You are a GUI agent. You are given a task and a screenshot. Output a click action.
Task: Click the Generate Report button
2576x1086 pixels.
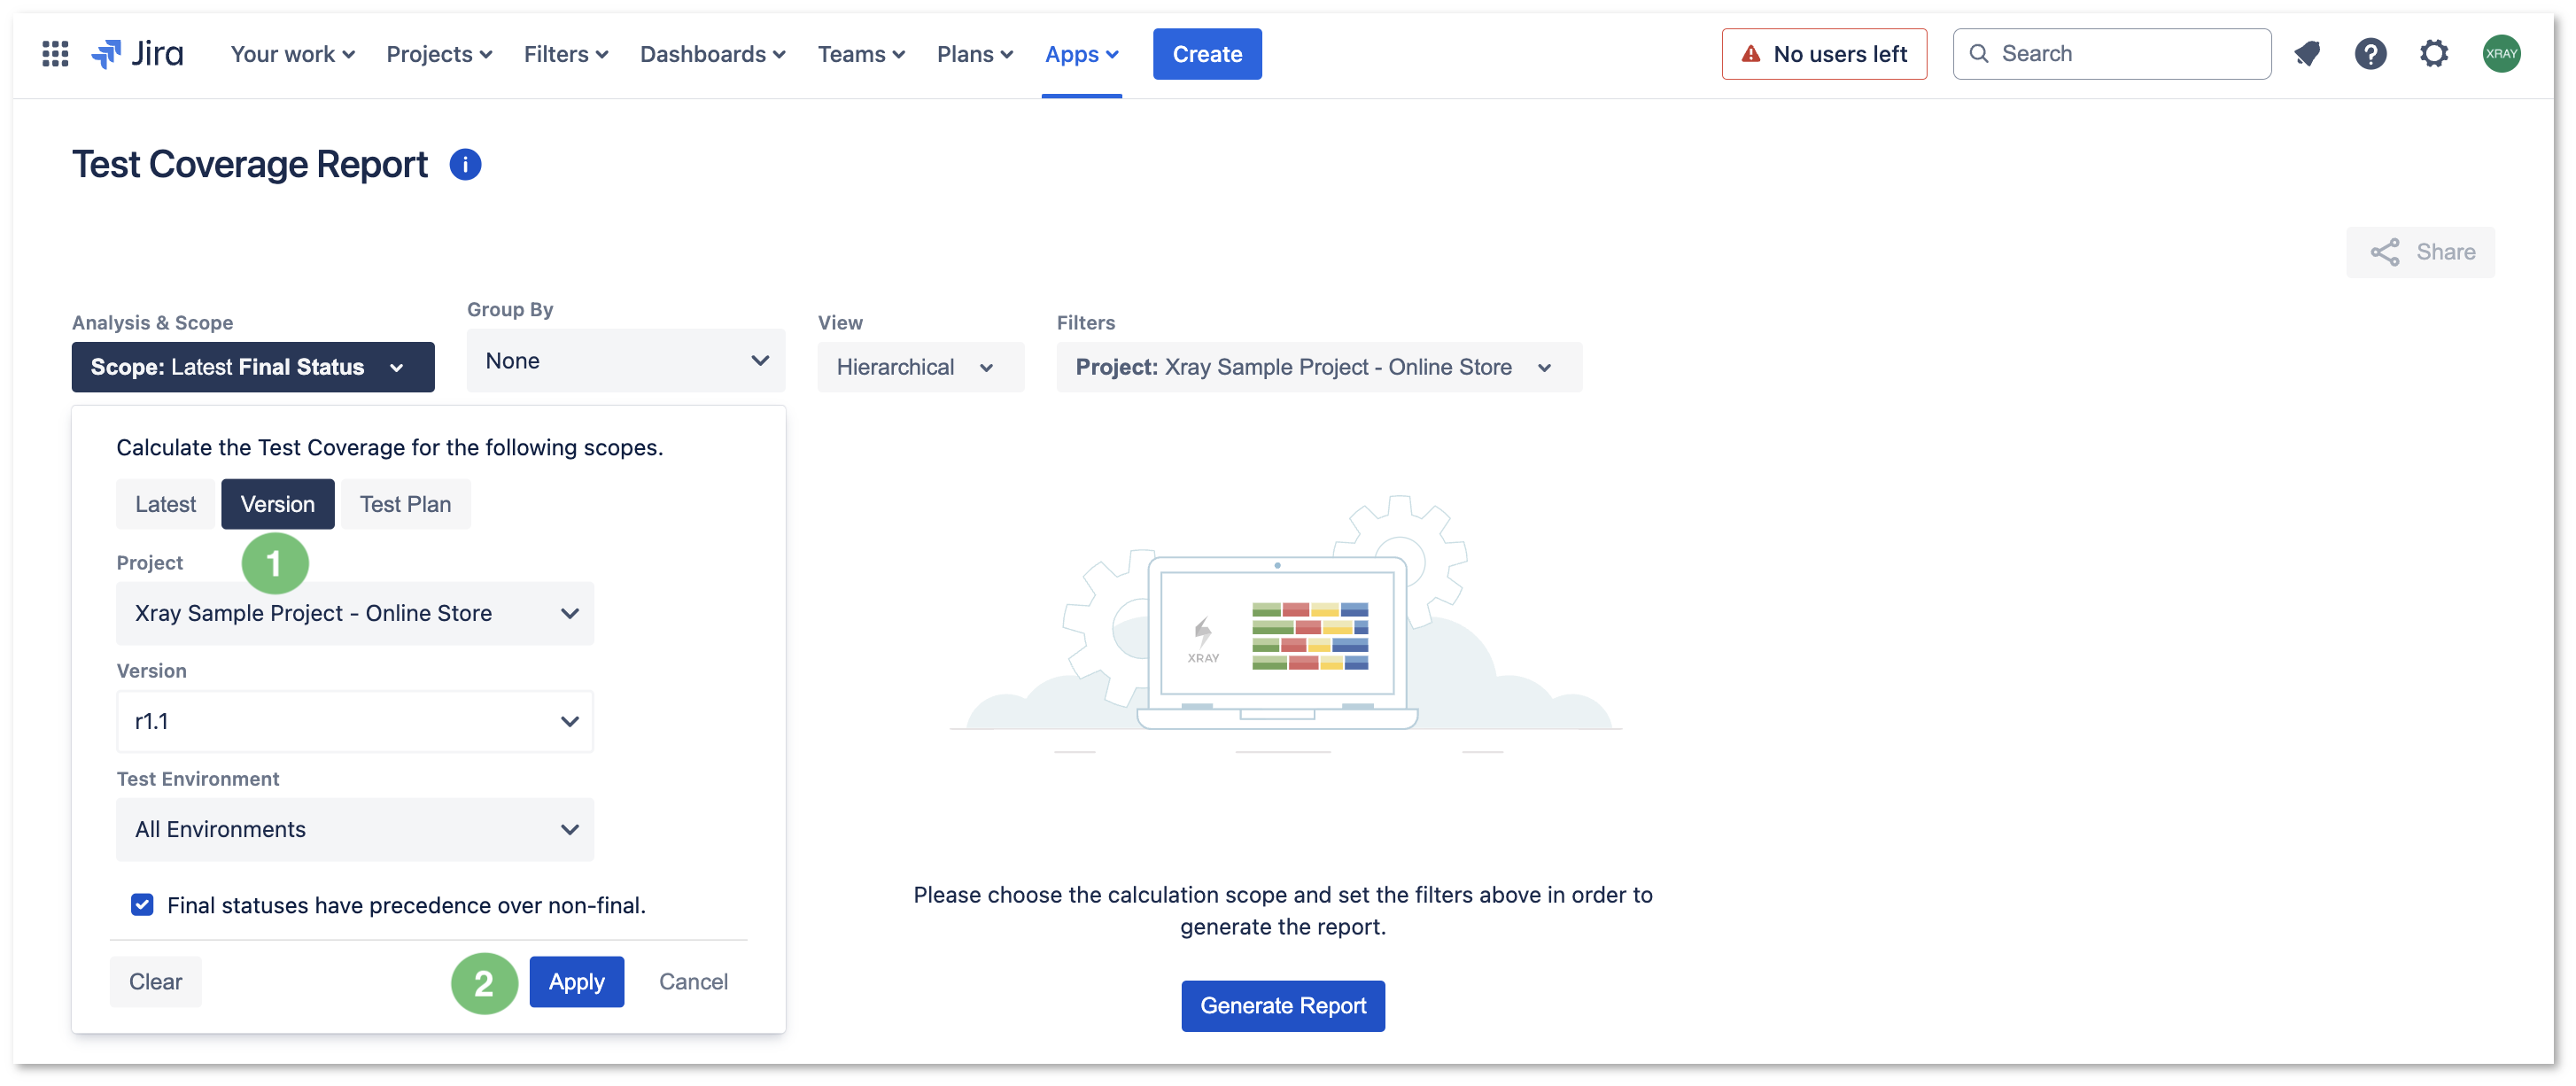click(1283, 1006)
